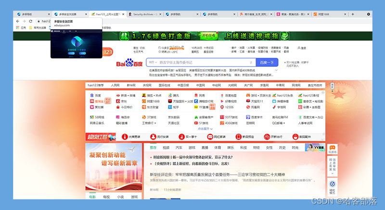The image size is (385, 210).
Task: Click the 百度一下 search button
Action: tap(267, 62)
